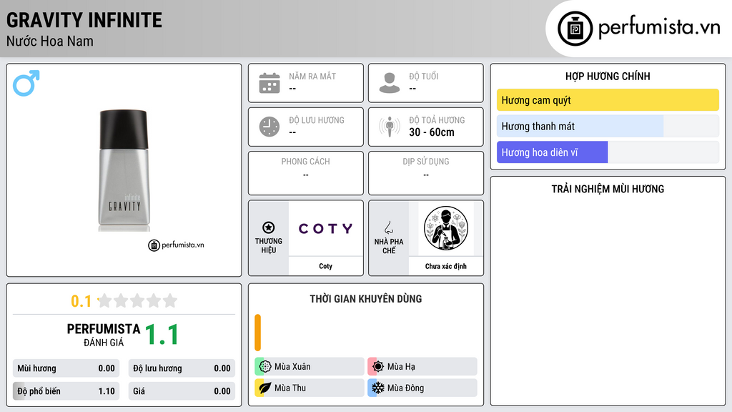Click the Mùa Thu leaf icon
732x412 pixels.
tap(264, 388)
